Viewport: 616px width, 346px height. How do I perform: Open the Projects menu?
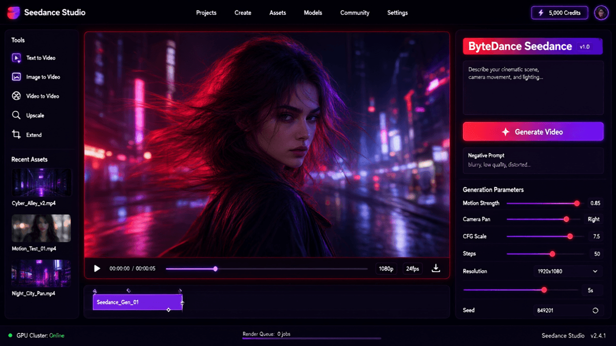coord(206,13)
